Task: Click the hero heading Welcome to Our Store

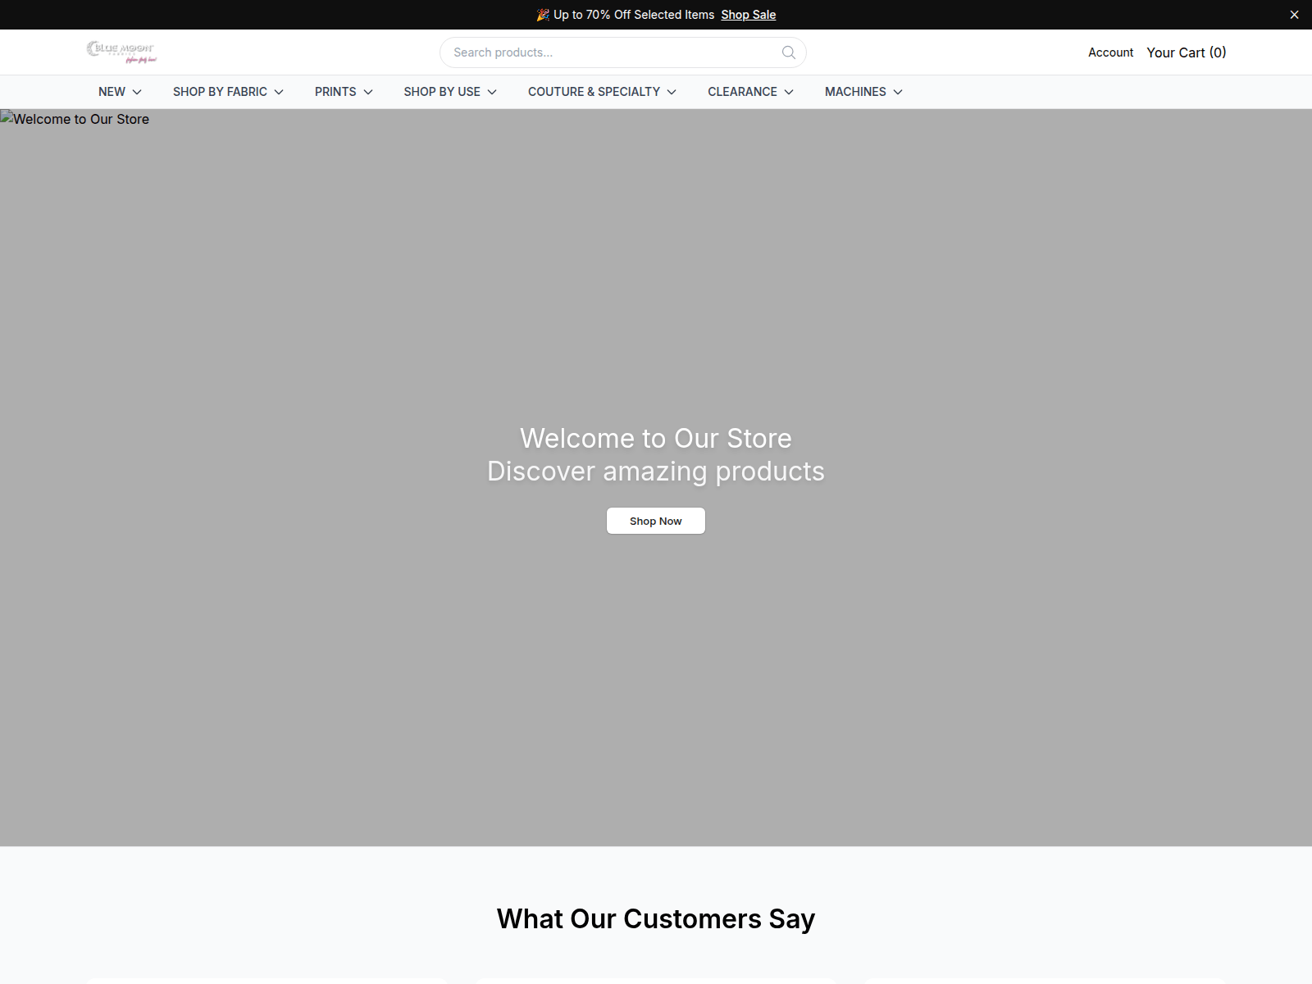Action: [656, 439]
